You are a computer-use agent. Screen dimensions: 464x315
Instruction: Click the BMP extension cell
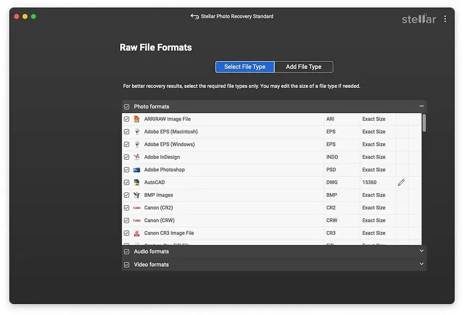332,195
